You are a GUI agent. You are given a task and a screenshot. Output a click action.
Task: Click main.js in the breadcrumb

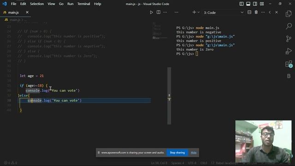point(15,20)
